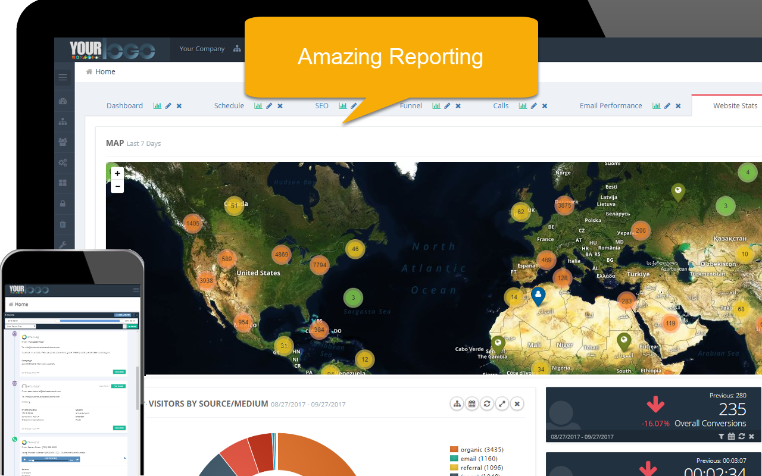This screenshot has height=476, width=762.
Task: Expand the 1405 marker cluster on map
Action: click(x=192, y=223)
